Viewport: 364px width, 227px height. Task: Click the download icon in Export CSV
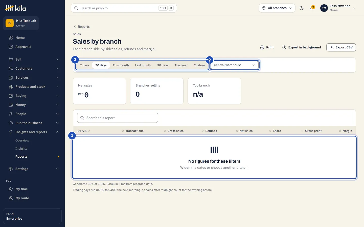point(332,47)
